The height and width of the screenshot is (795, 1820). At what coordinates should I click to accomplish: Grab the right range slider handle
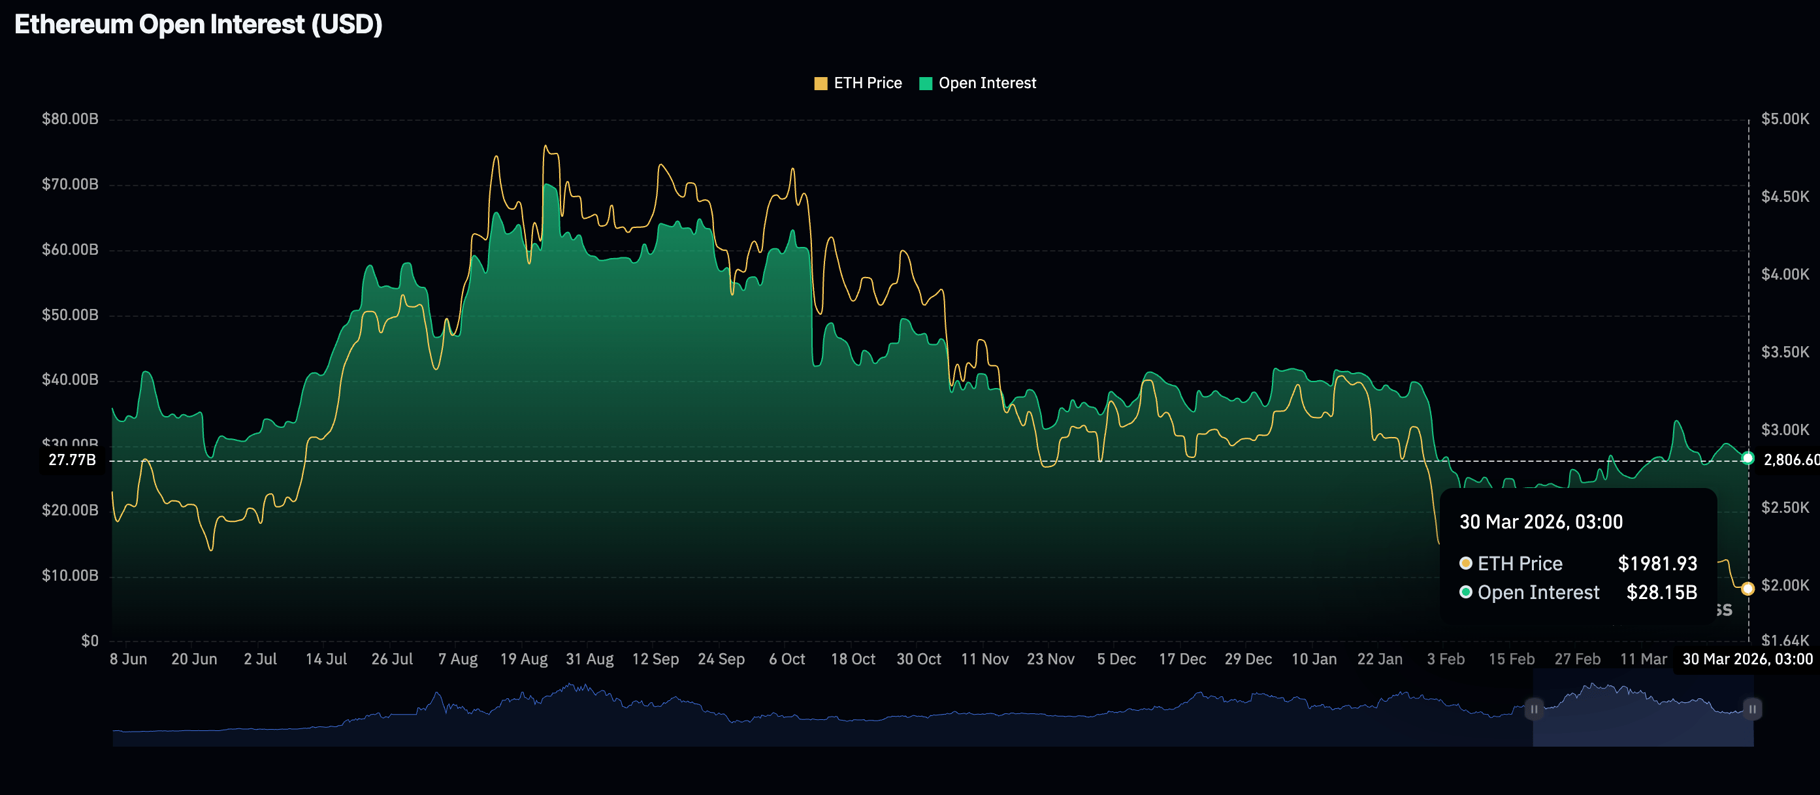[x=1752, y=709]
